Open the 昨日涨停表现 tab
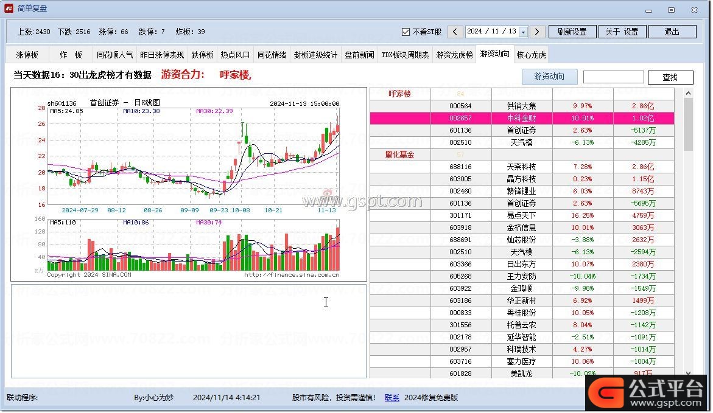The image size is (713, 413). click(162, 55)
